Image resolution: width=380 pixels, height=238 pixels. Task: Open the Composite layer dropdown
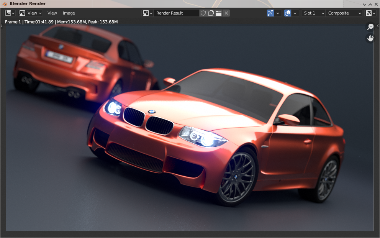344,13
